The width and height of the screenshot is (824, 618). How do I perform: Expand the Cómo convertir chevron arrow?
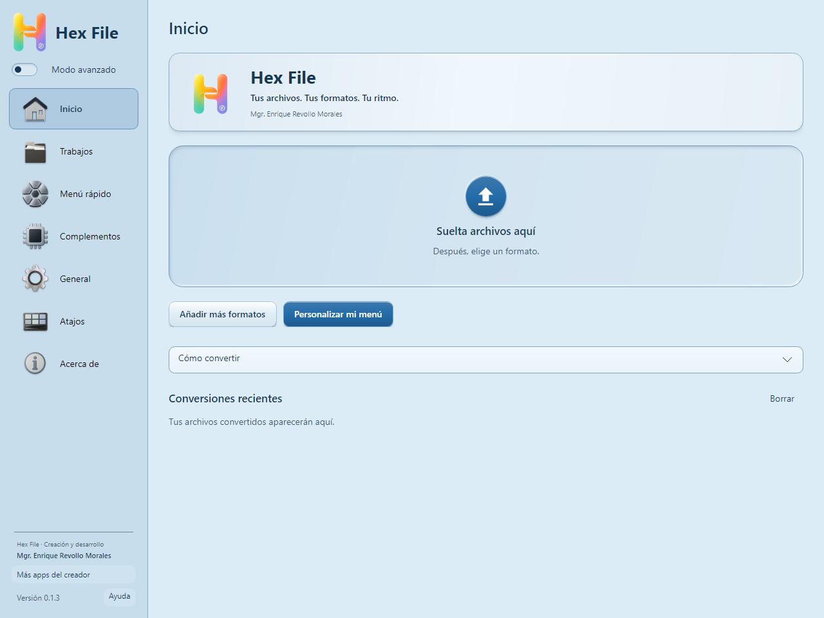[x=787, y=359]
